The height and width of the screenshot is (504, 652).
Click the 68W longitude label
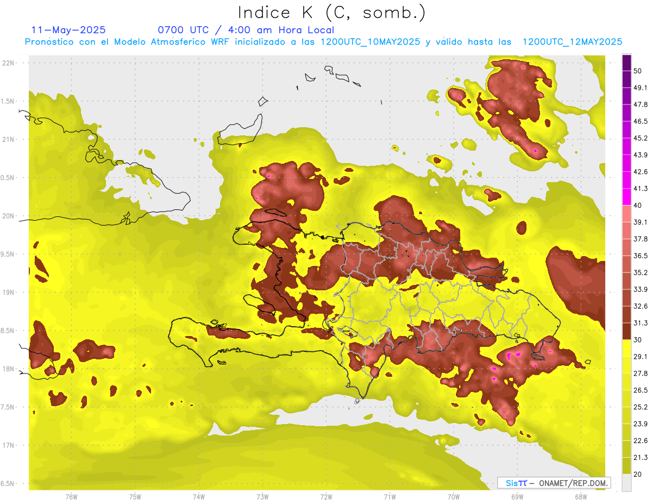[x=580, y=496]
